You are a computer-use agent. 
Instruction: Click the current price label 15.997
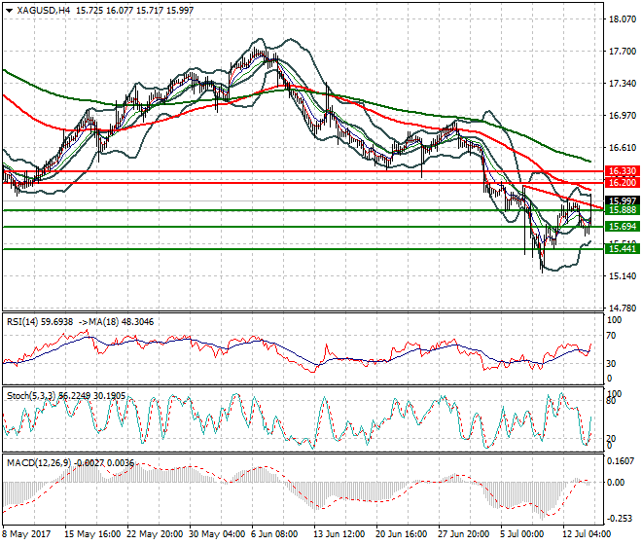[x=623, y=200]
